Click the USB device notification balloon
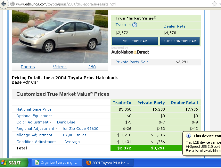This screenshot has width=221, height=168. pyautogui.click(x=202, y=143)
